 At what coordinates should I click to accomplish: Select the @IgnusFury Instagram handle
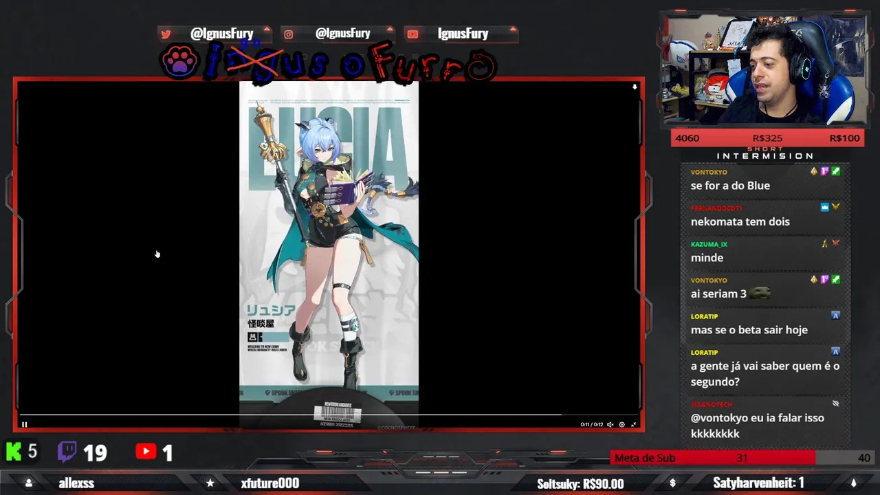(x=343, y=34)
